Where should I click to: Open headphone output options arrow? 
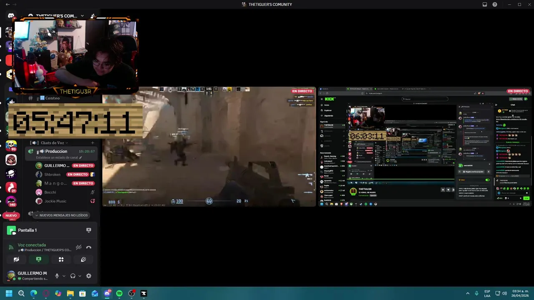[x=80, y=276]
